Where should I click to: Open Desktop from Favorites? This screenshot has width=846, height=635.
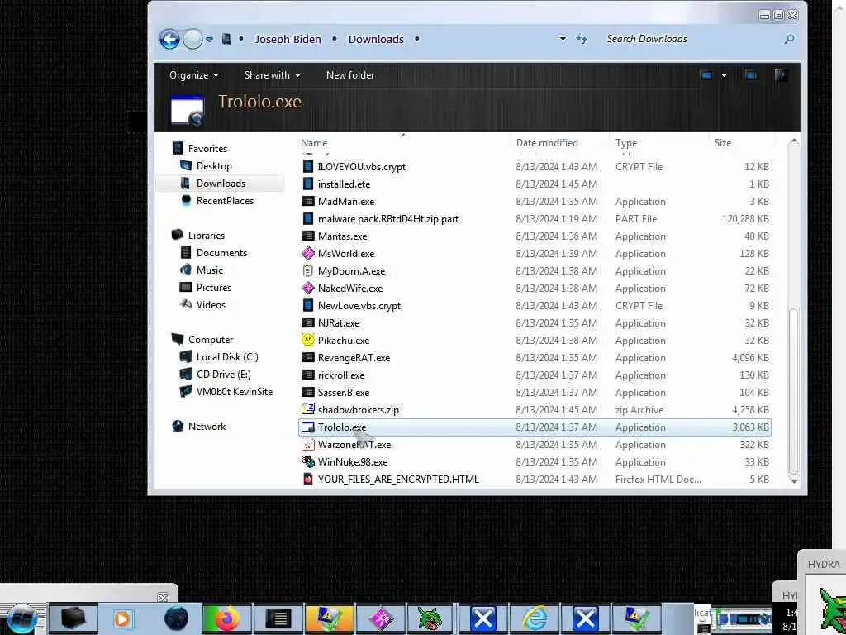[x=214, y=166]
